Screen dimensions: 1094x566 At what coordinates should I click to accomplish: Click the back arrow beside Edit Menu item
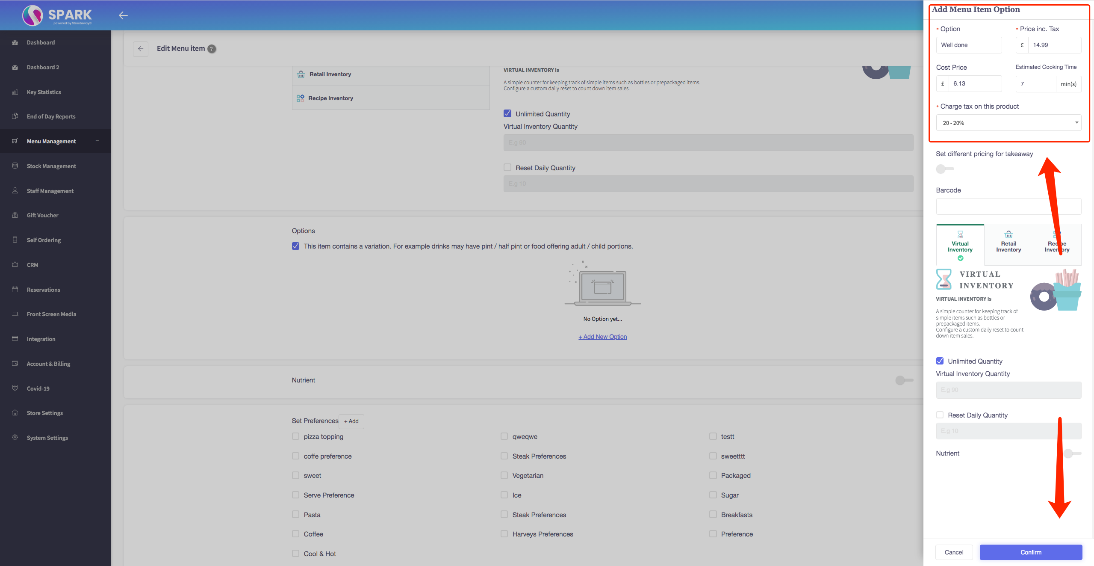pos(141,49)
